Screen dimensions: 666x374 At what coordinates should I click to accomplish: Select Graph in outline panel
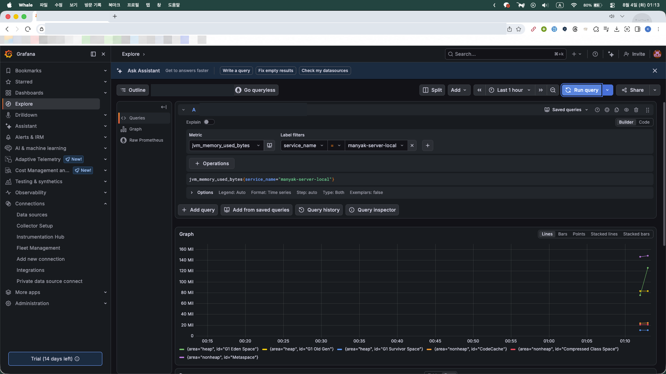pos(135,129)
